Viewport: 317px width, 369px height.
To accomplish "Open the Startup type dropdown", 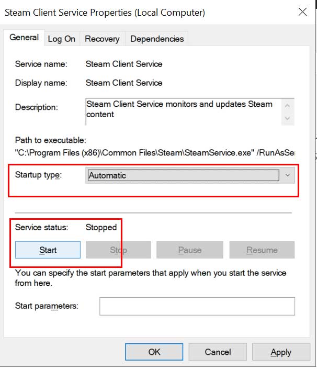I will pyautogui.click(x=190, y=175).
